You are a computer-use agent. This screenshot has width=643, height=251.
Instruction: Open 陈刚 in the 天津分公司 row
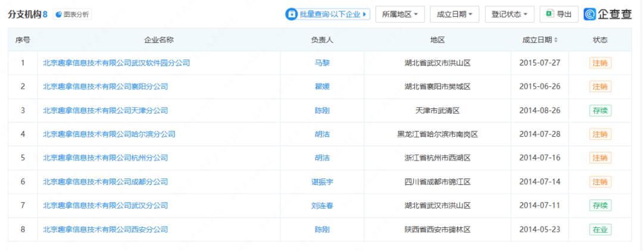(x=322, y=111)
